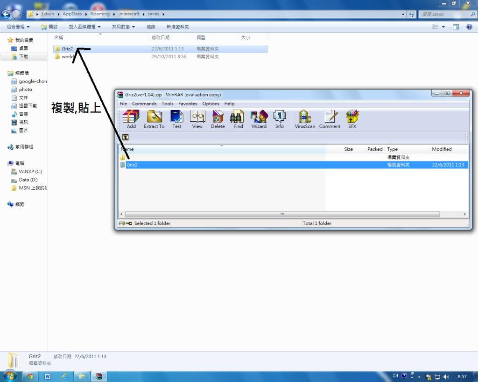
Task: Create SFX self-extracting archive
Action: tap(352, 119)
